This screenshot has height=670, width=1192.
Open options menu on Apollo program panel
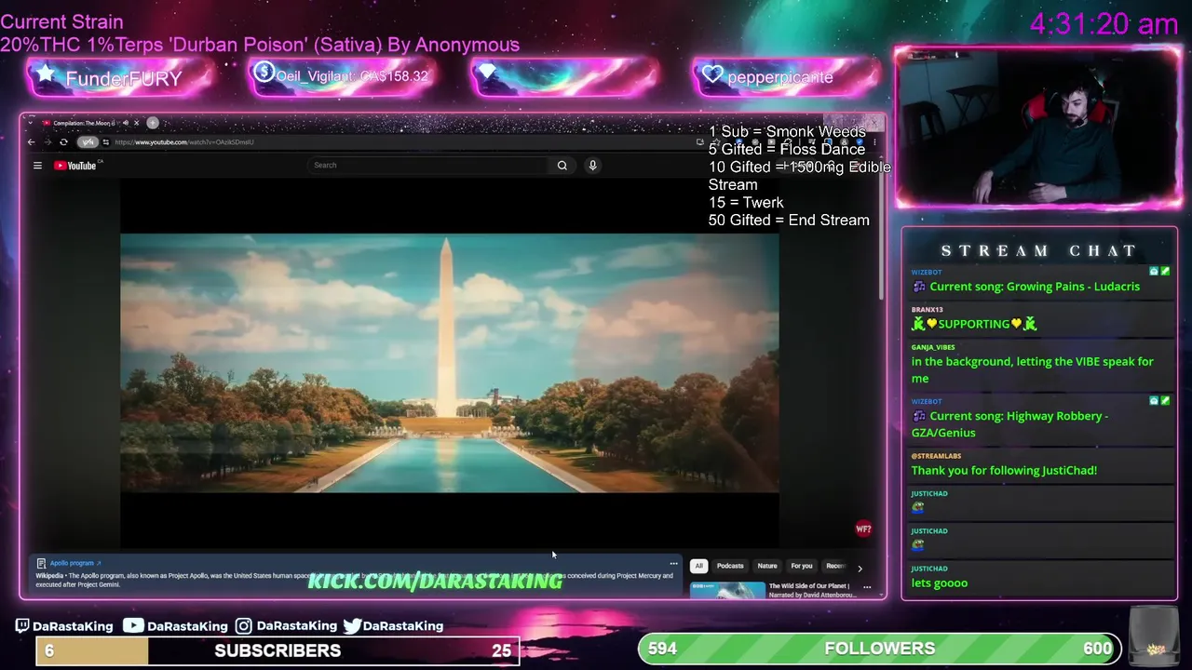tap(673, 564)
